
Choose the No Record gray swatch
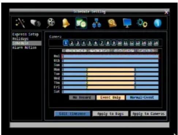(82, 98)
